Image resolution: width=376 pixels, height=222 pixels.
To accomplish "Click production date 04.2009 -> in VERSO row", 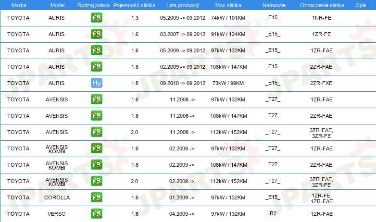I will pos(182,214).
